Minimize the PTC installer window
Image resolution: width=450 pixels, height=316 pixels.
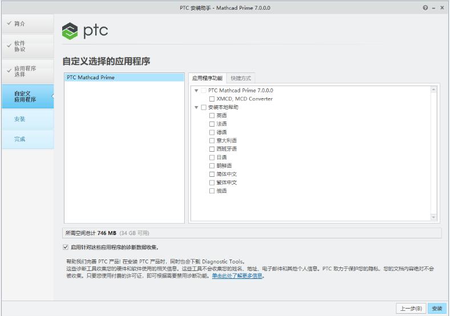pos(433,8)
